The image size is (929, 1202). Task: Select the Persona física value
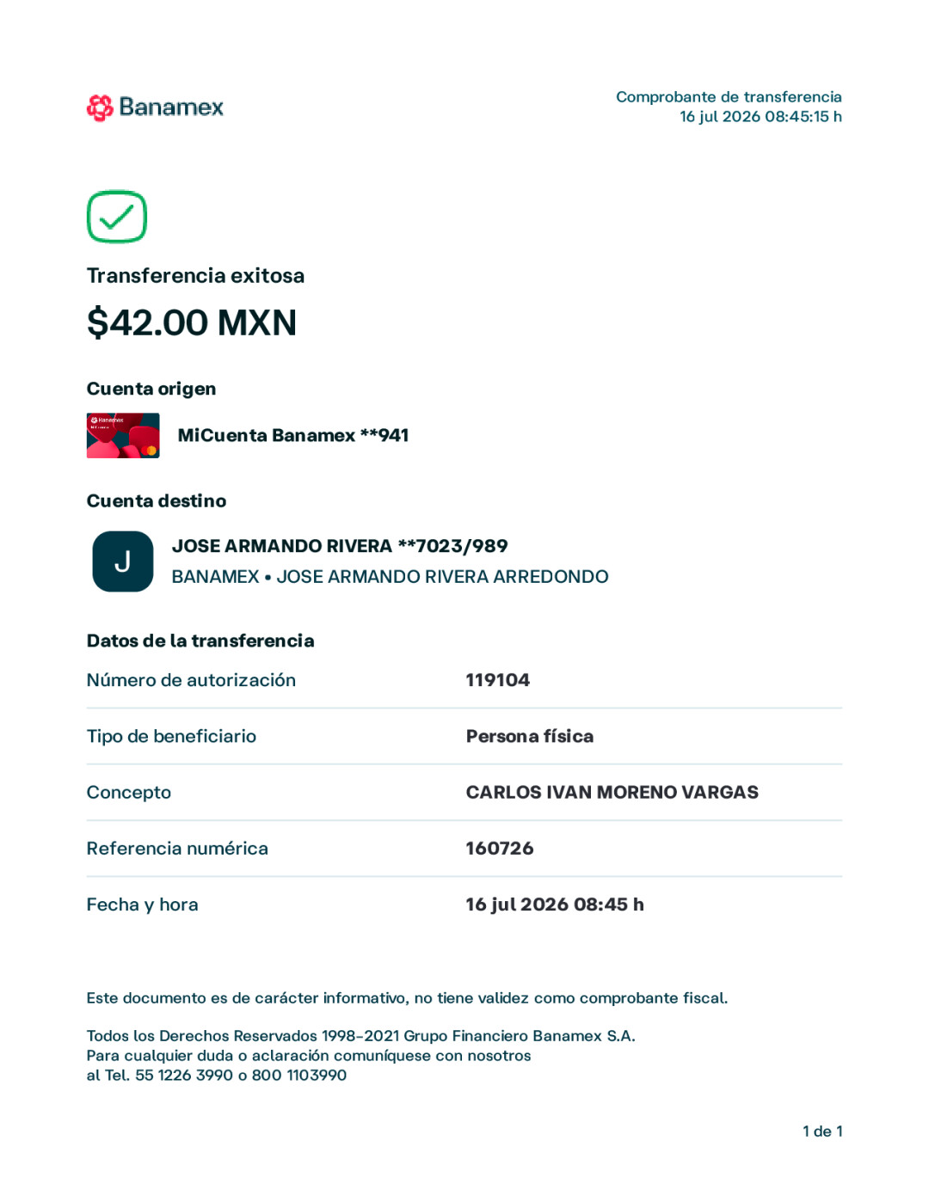[530, 736]
